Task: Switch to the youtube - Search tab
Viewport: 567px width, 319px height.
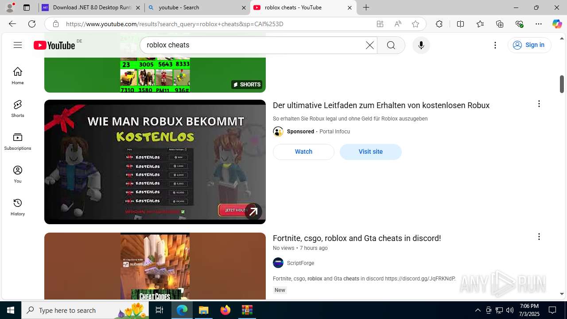Action: 197,8
